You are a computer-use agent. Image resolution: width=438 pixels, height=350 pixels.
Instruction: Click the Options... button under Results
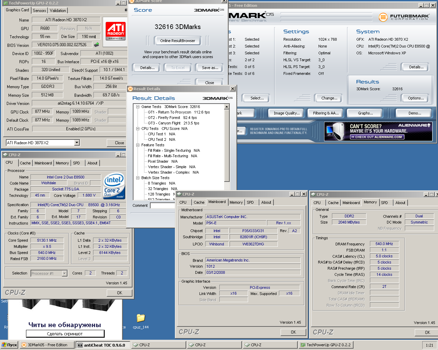[x=415, y=98]
